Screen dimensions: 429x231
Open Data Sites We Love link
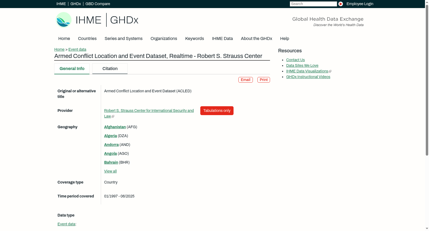(302, 66)
